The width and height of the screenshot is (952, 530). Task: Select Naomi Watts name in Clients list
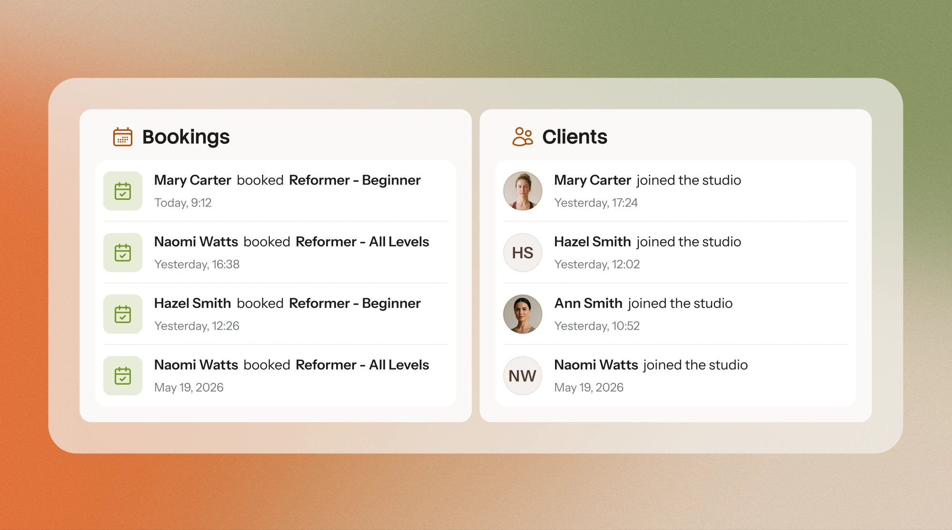point(596,365)
